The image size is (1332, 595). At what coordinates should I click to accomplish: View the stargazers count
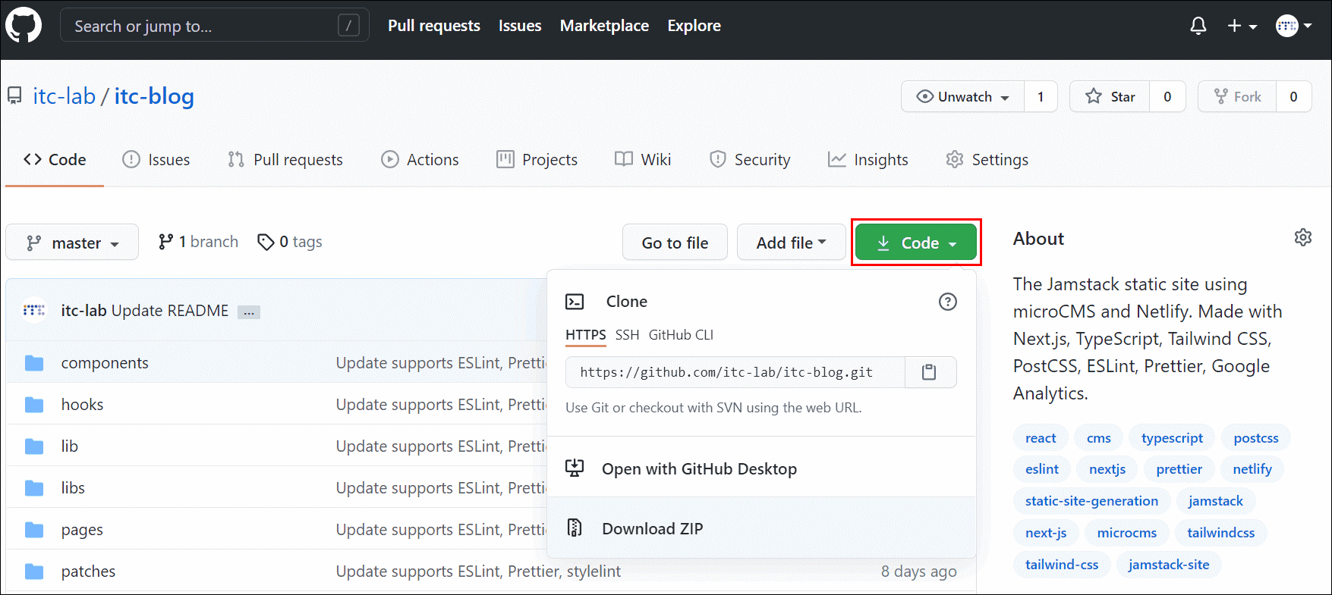pyautogui.click(x=1167, y=96)
